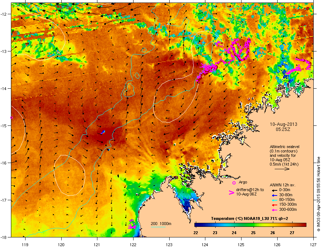Image resolution: width=321 pixels, height=248 pixels.
Task: Click the dark blue cold water in King Sound
Action: [187, 205]
